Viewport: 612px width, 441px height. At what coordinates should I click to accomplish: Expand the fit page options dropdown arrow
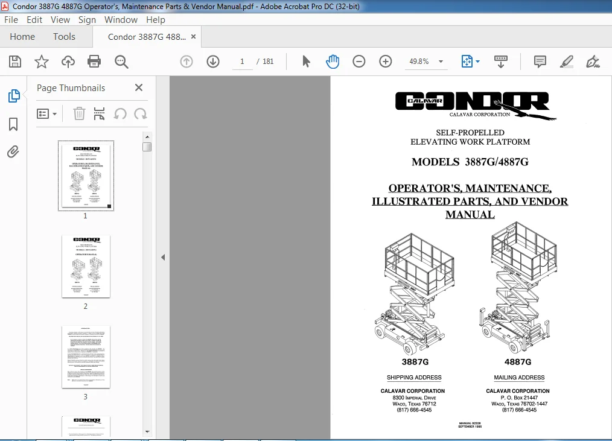pos(478,62)
